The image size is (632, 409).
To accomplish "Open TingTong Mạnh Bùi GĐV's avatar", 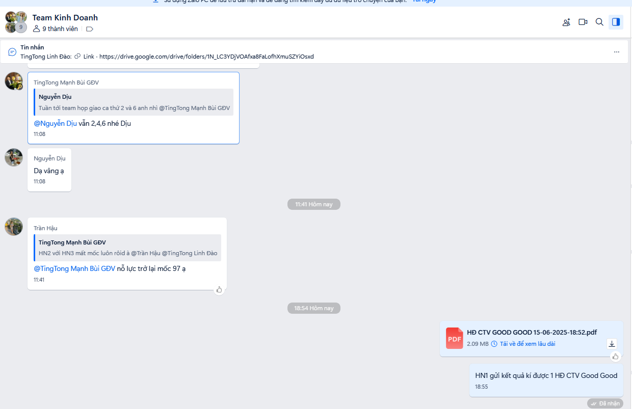I will (14, 81).
